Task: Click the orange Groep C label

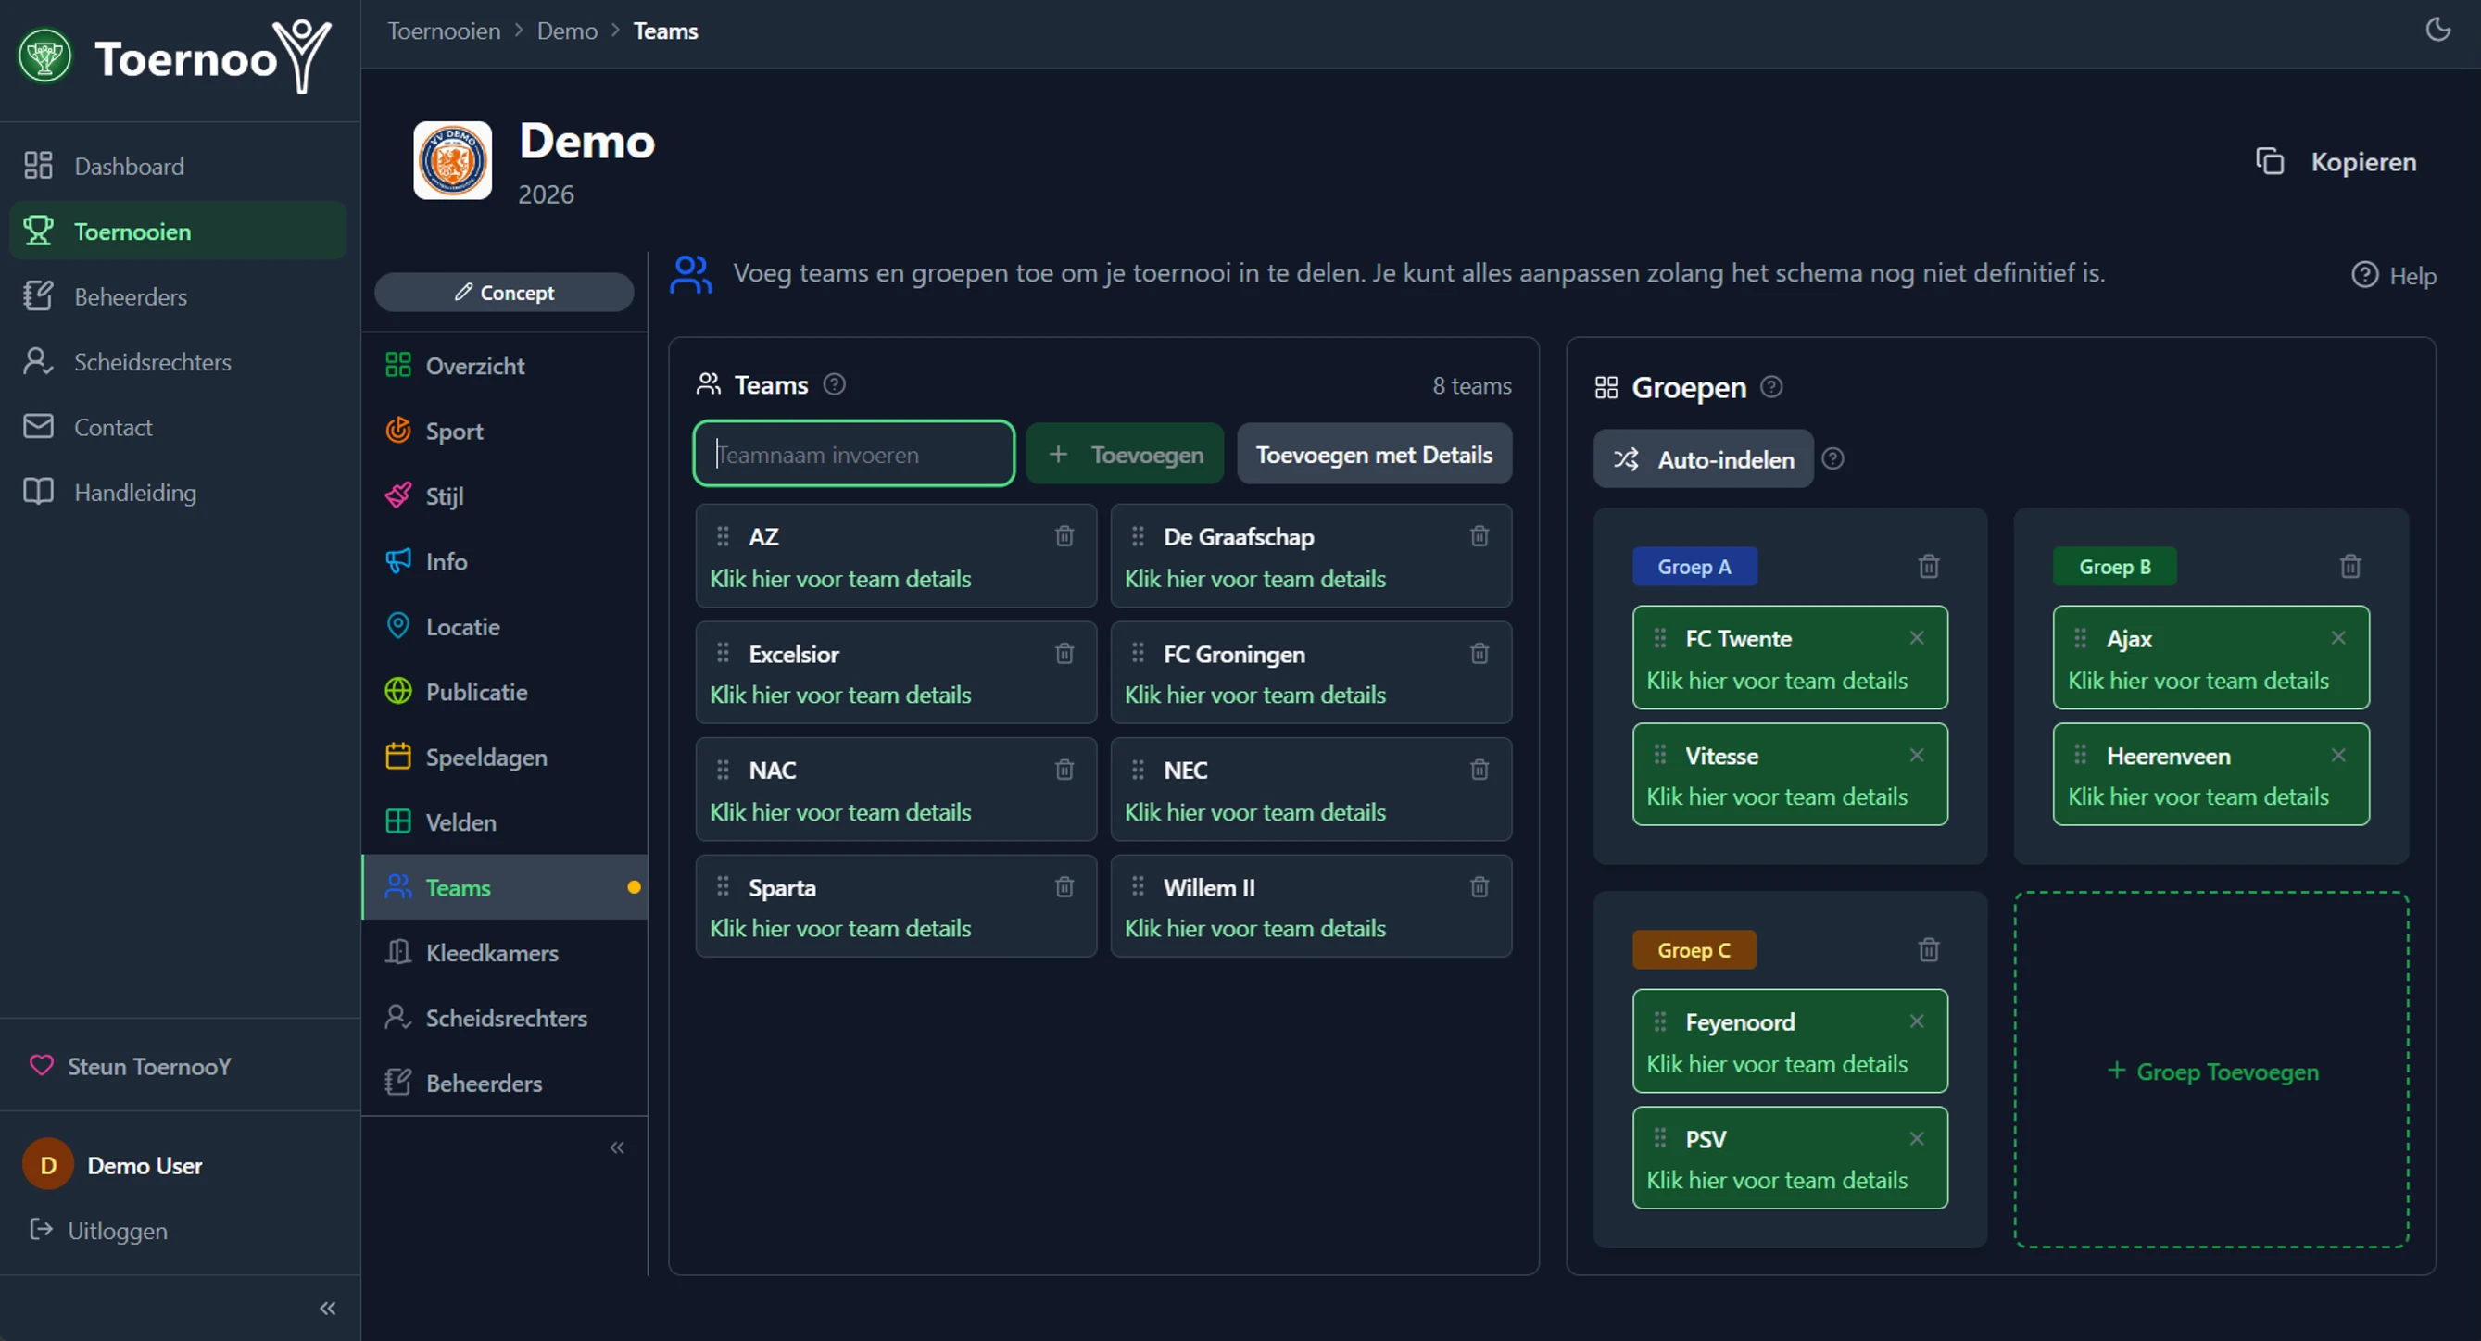Action: (1694, 950)
